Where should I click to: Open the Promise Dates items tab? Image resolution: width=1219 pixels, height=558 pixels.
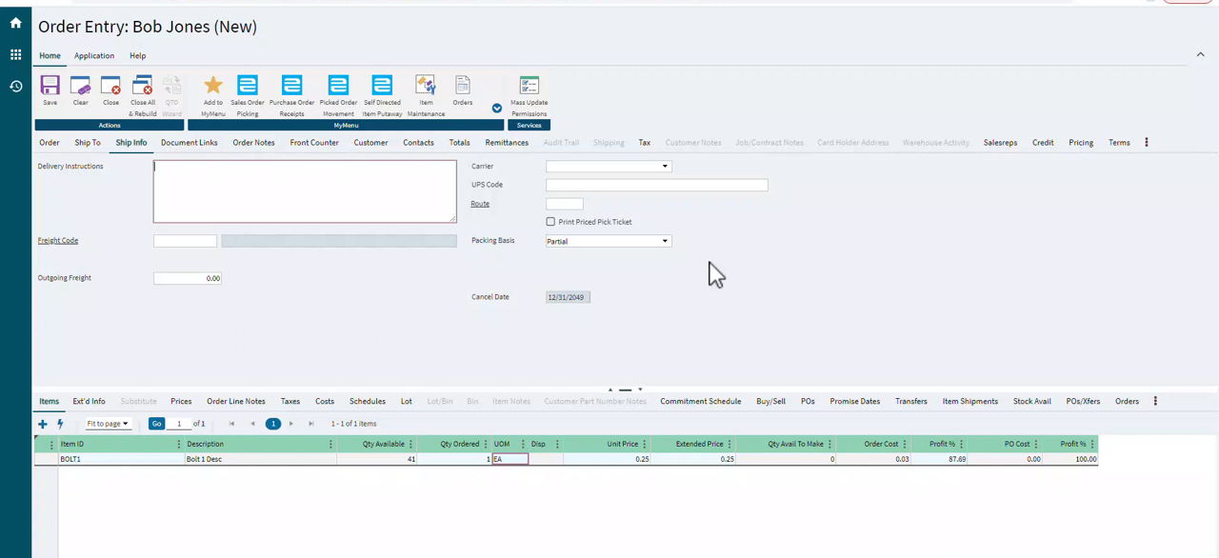click(855, 401)
